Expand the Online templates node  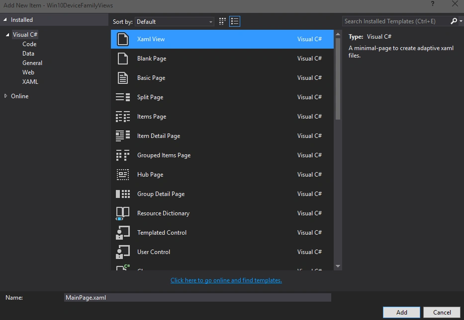[x=5, y=96]
